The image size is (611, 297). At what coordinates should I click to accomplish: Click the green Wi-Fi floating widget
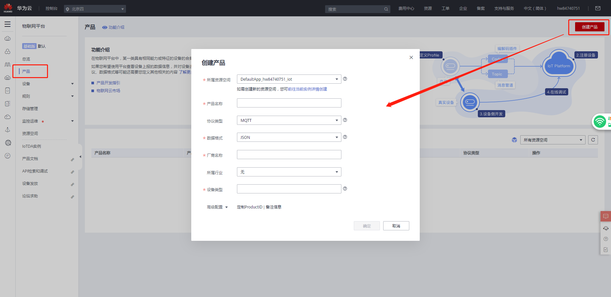[600, 122]
